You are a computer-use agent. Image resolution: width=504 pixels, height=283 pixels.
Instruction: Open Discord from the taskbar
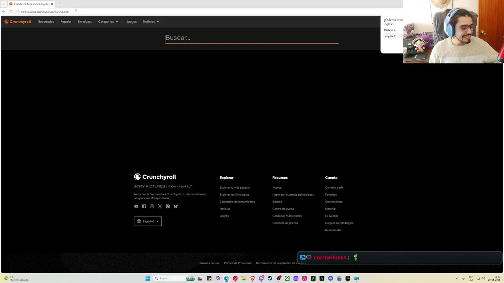[x=261, y=278]
